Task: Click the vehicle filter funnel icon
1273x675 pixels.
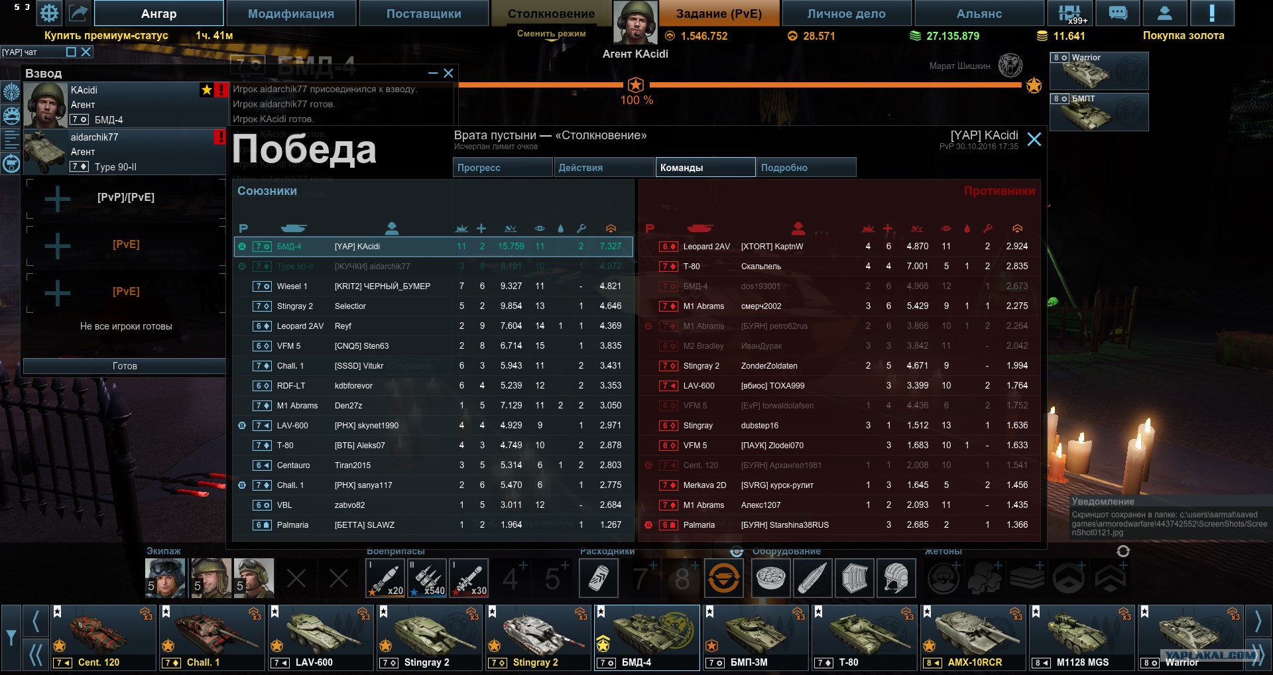Action: coord(11,638)
